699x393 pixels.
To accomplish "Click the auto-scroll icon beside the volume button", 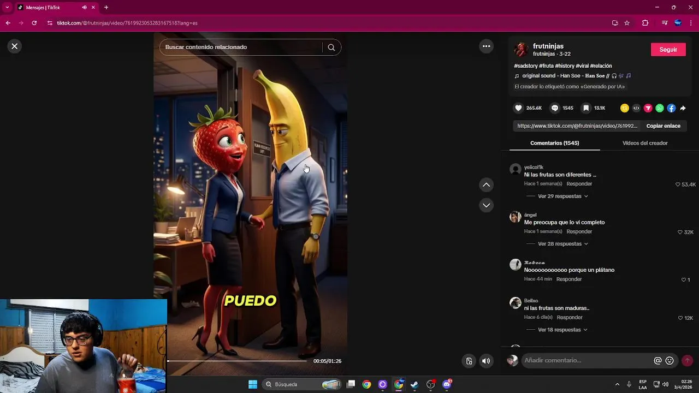I will point(469,361).
